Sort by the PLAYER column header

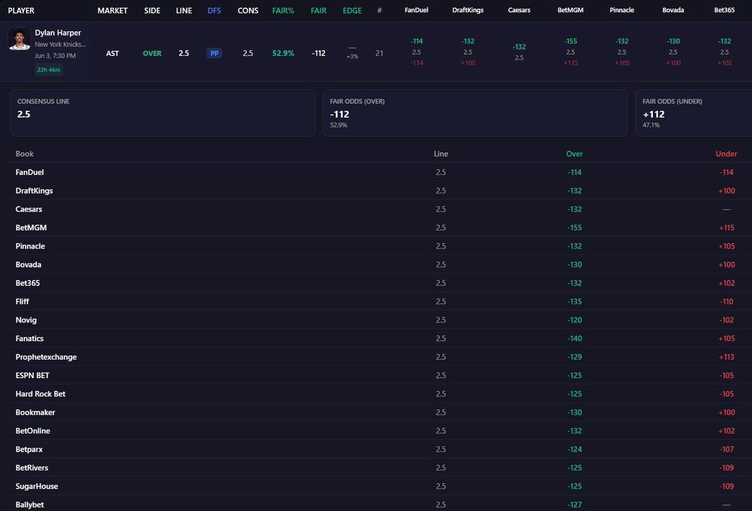(21, 11)
